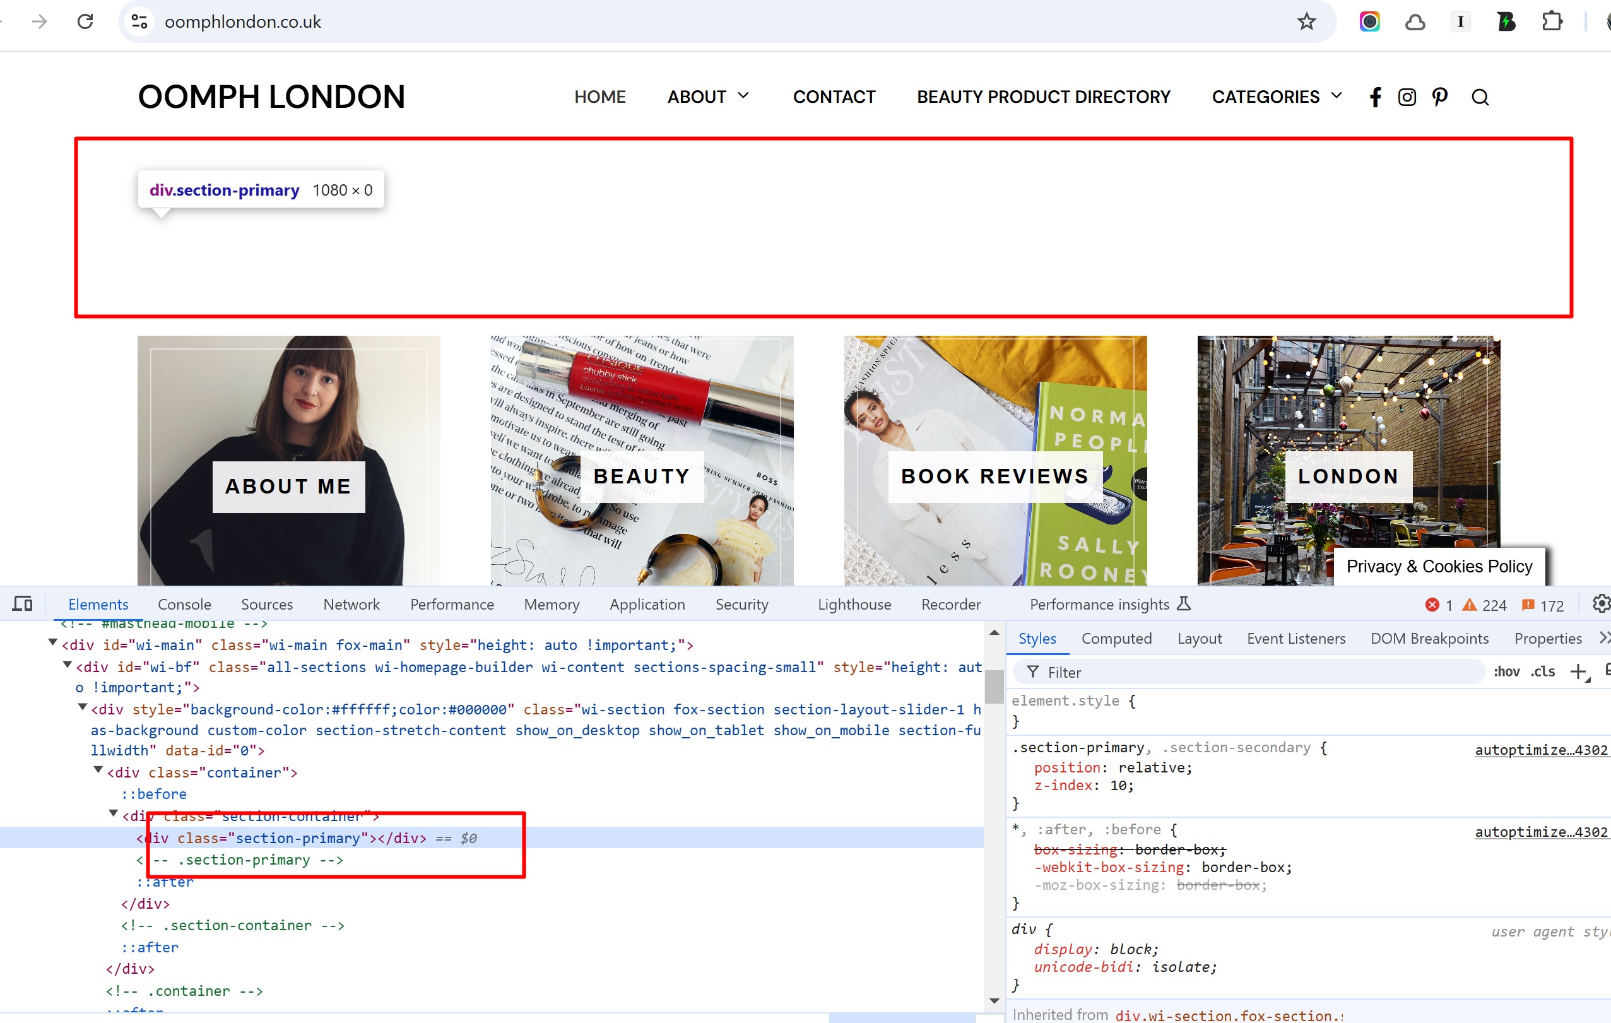This screenshot has width=1611, height=1023.
Task: Open the BEAUTY PRODUCT DIRECTORY link
Action: tap(1043, 97)
